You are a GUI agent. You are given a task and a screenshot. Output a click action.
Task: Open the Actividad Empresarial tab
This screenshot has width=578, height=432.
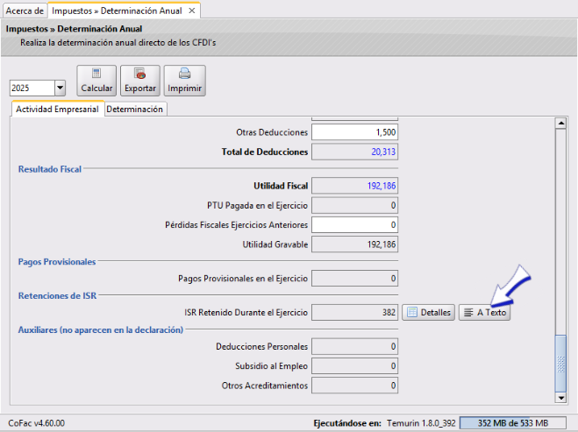(57, 109)
